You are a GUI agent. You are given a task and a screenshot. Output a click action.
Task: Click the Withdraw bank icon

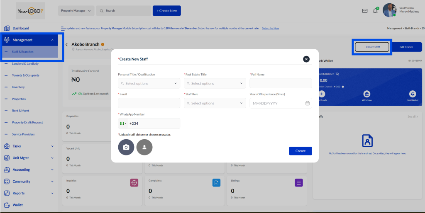point(366,94)
